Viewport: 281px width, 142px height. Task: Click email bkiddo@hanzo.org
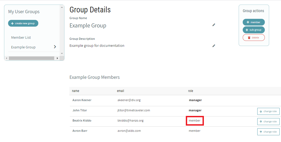click(x=131, y=120)
